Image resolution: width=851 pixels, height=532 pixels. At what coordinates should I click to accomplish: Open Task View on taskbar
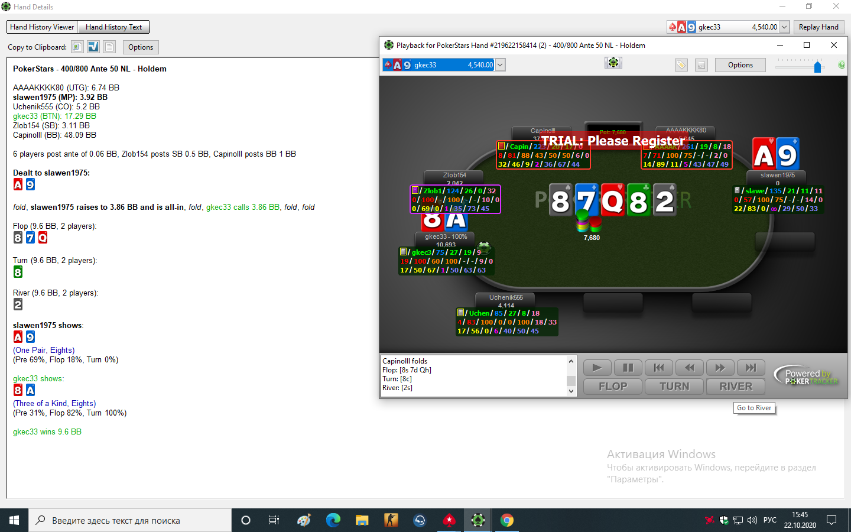[x=274, y=520]
